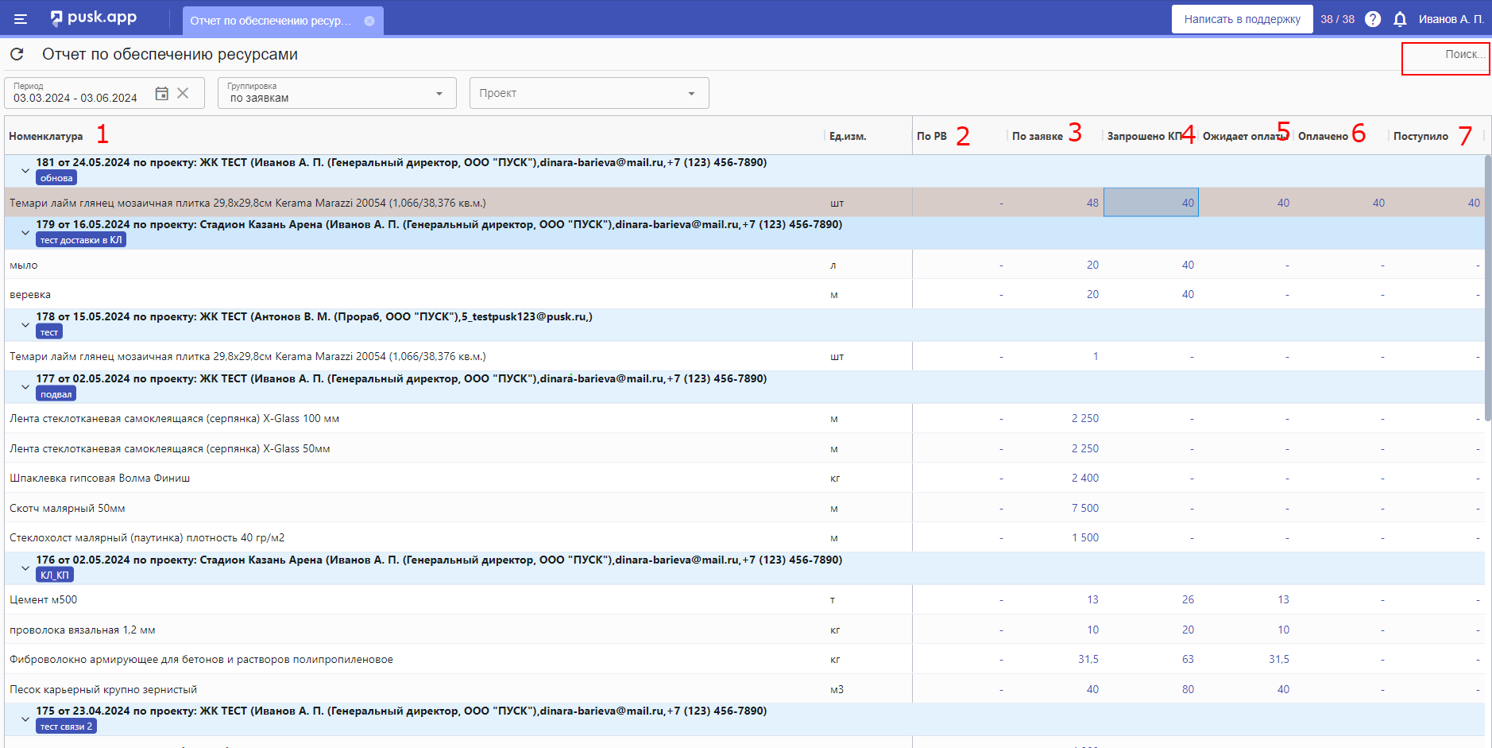Click the По РВ column header
This screenshot has width=1492, height=748.
point(932,136)
